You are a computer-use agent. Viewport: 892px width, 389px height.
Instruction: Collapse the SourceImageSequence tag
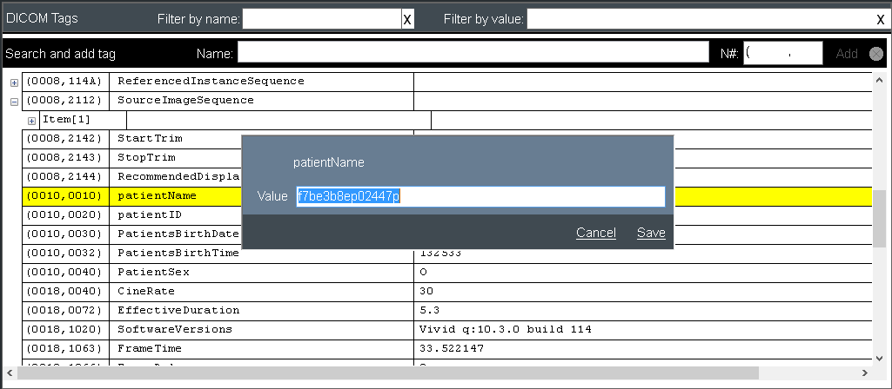(14, 101)
